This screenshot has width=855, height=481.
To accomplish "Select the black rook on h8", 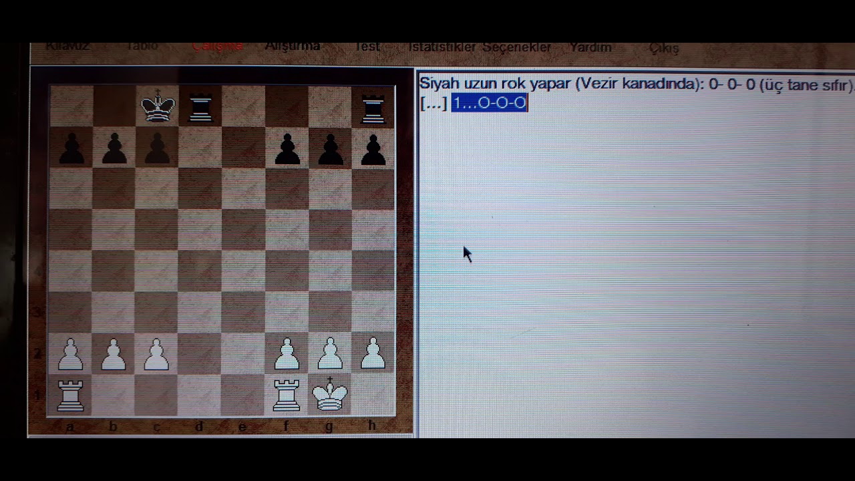I will click(x=373, y=108).
